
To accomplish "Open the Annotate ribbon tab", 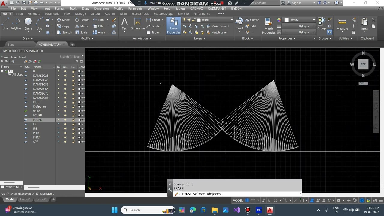I will tap(34, 14).
